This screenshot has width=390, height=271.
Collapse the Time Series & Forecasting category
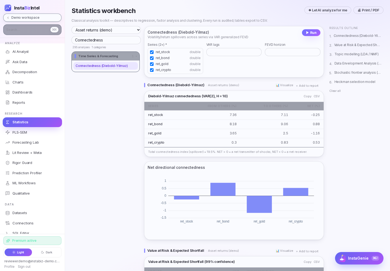pyautogui.click(x=106, y=56)
